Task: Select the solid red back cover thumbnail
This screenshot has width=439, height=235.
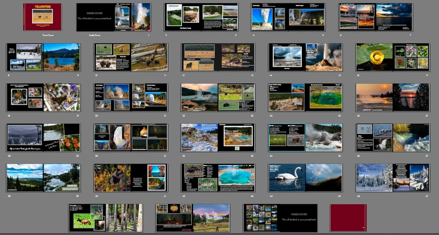Action: [x=348, y=217]
